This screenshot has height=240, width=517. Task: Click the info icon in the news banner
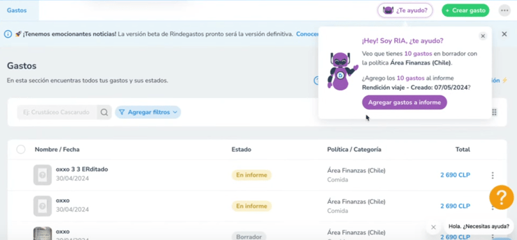pyautogui.click(x=8, y=34)
